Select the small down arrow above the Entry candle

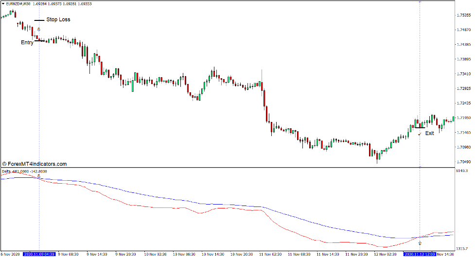[x=39, y=29]
